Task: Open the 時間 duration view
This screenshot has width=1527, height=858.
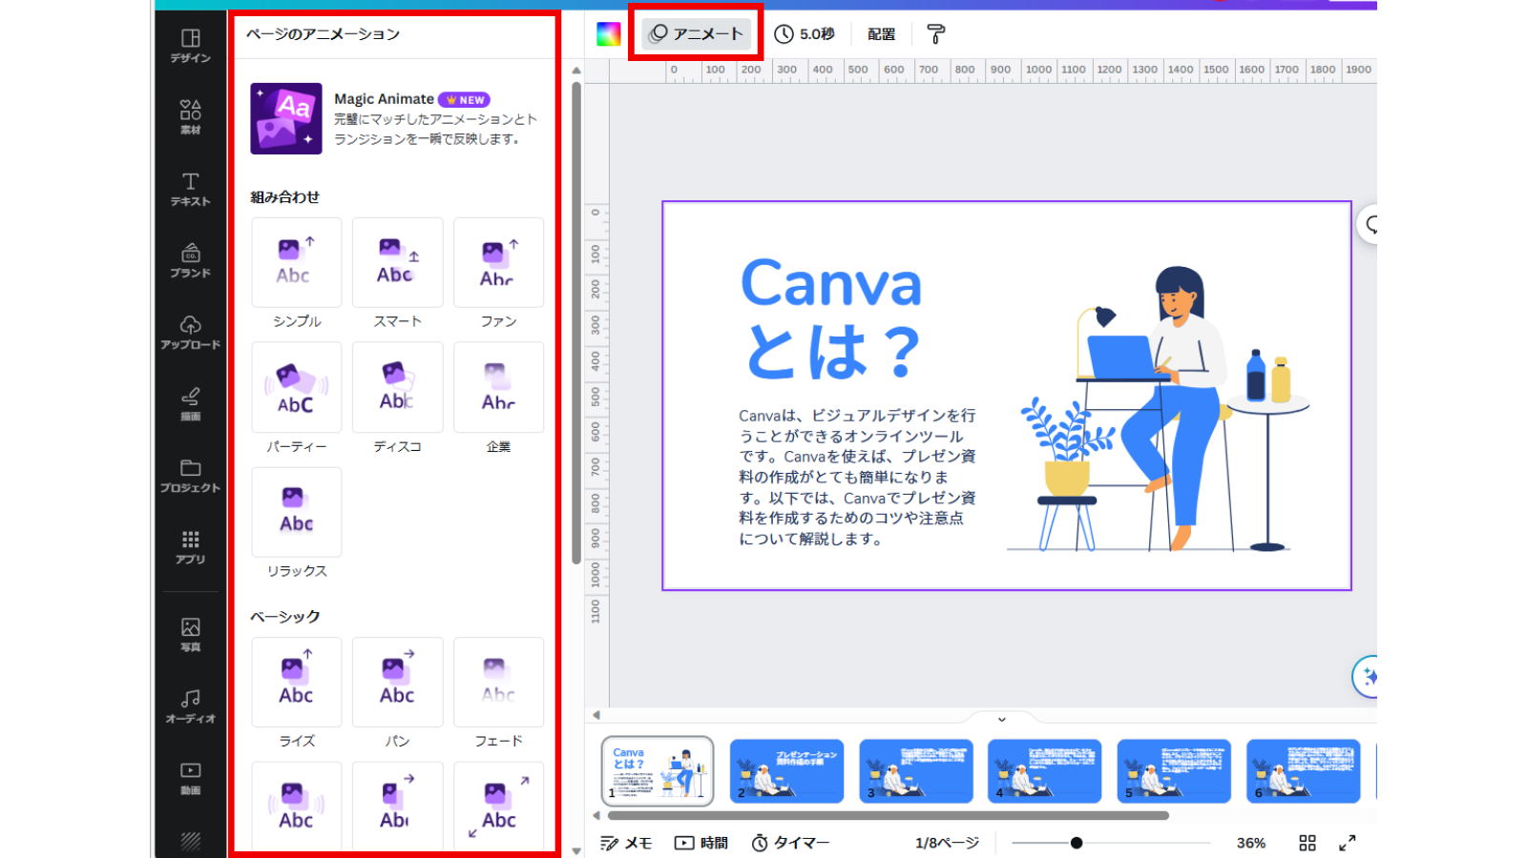Action: (x=701, y=843)
